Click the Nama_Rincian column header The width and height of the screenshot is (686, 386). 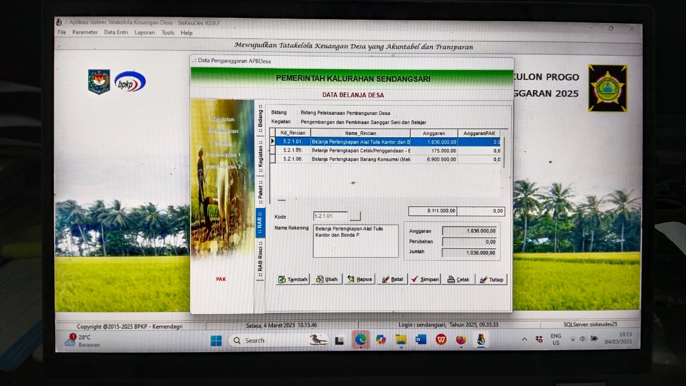(x=360, y=133)
